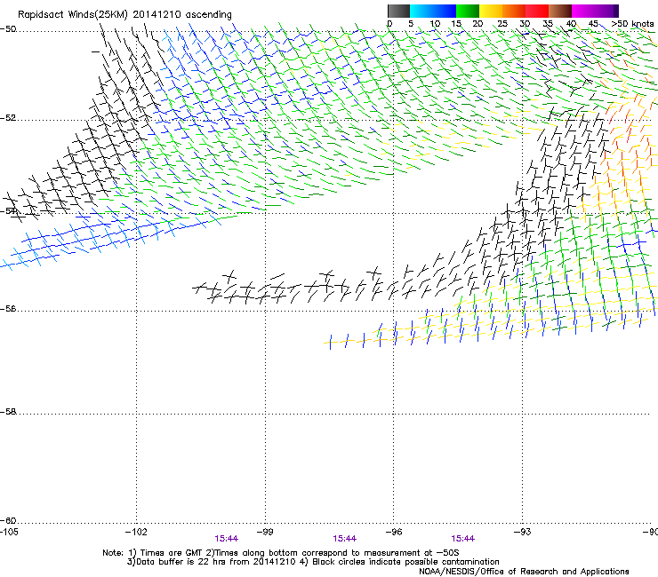Viewport: 658px width, 577px height.
Task: Click the '-52' latitude axis label
Action: (x=8, y=118)
